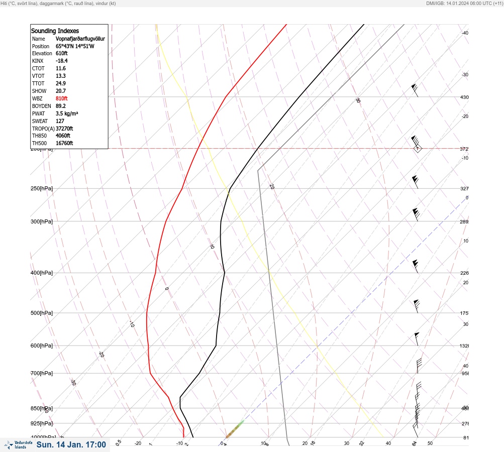Click the 300[hPa] pressure label
504x452 pixels.
point(42,221)
